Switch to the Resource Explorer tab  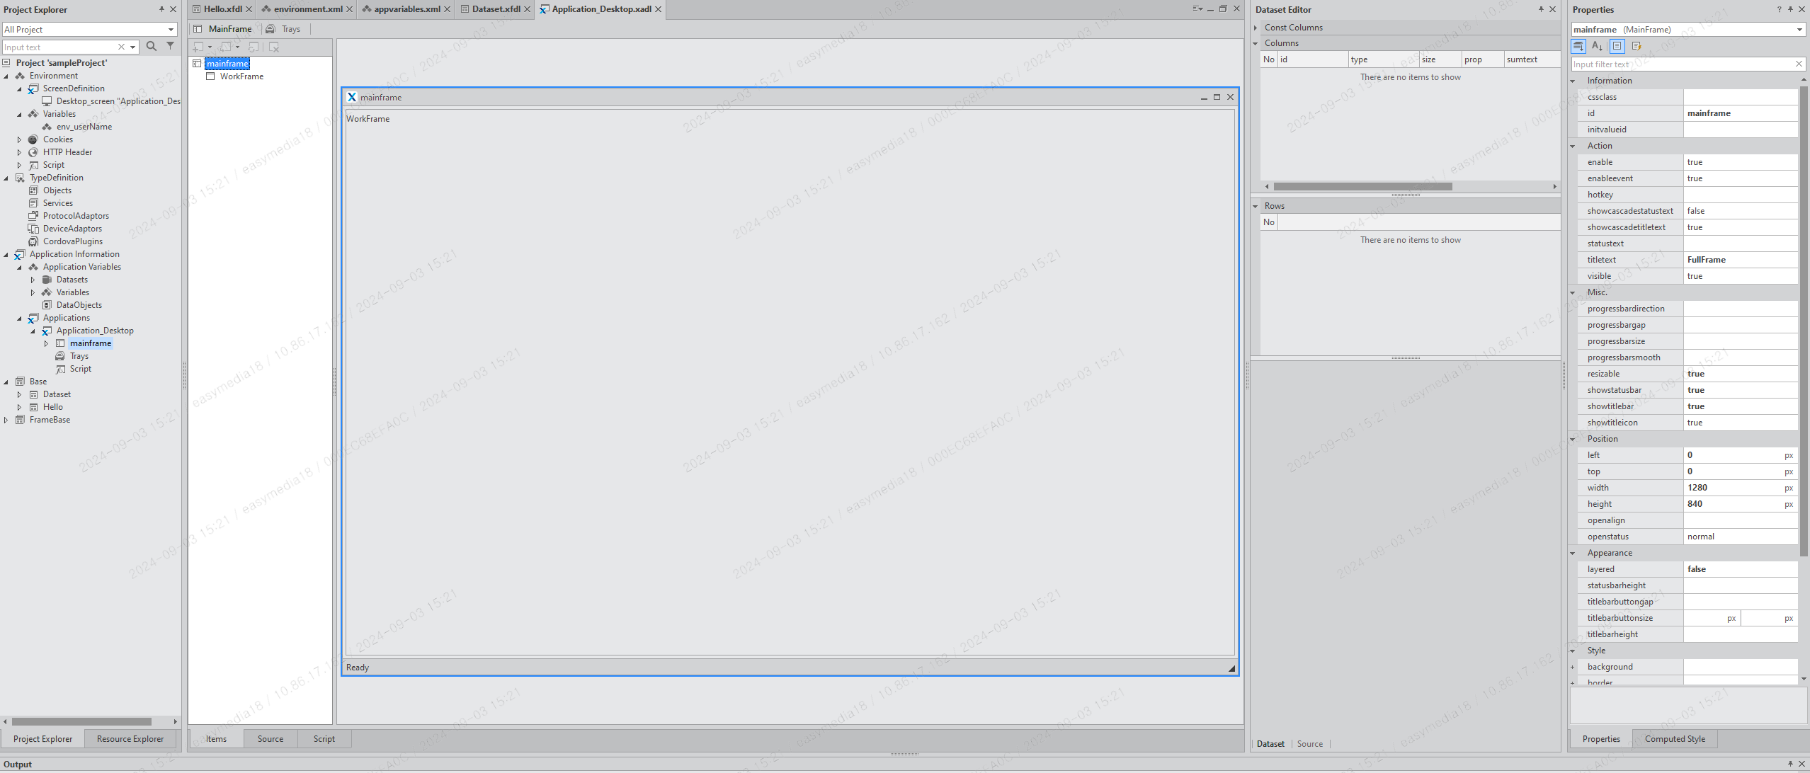point(130,738)
